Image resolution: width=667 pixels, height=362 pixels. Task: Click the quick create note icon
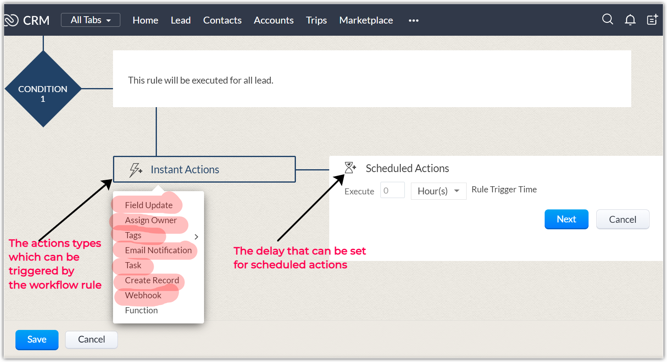[652, 19]
